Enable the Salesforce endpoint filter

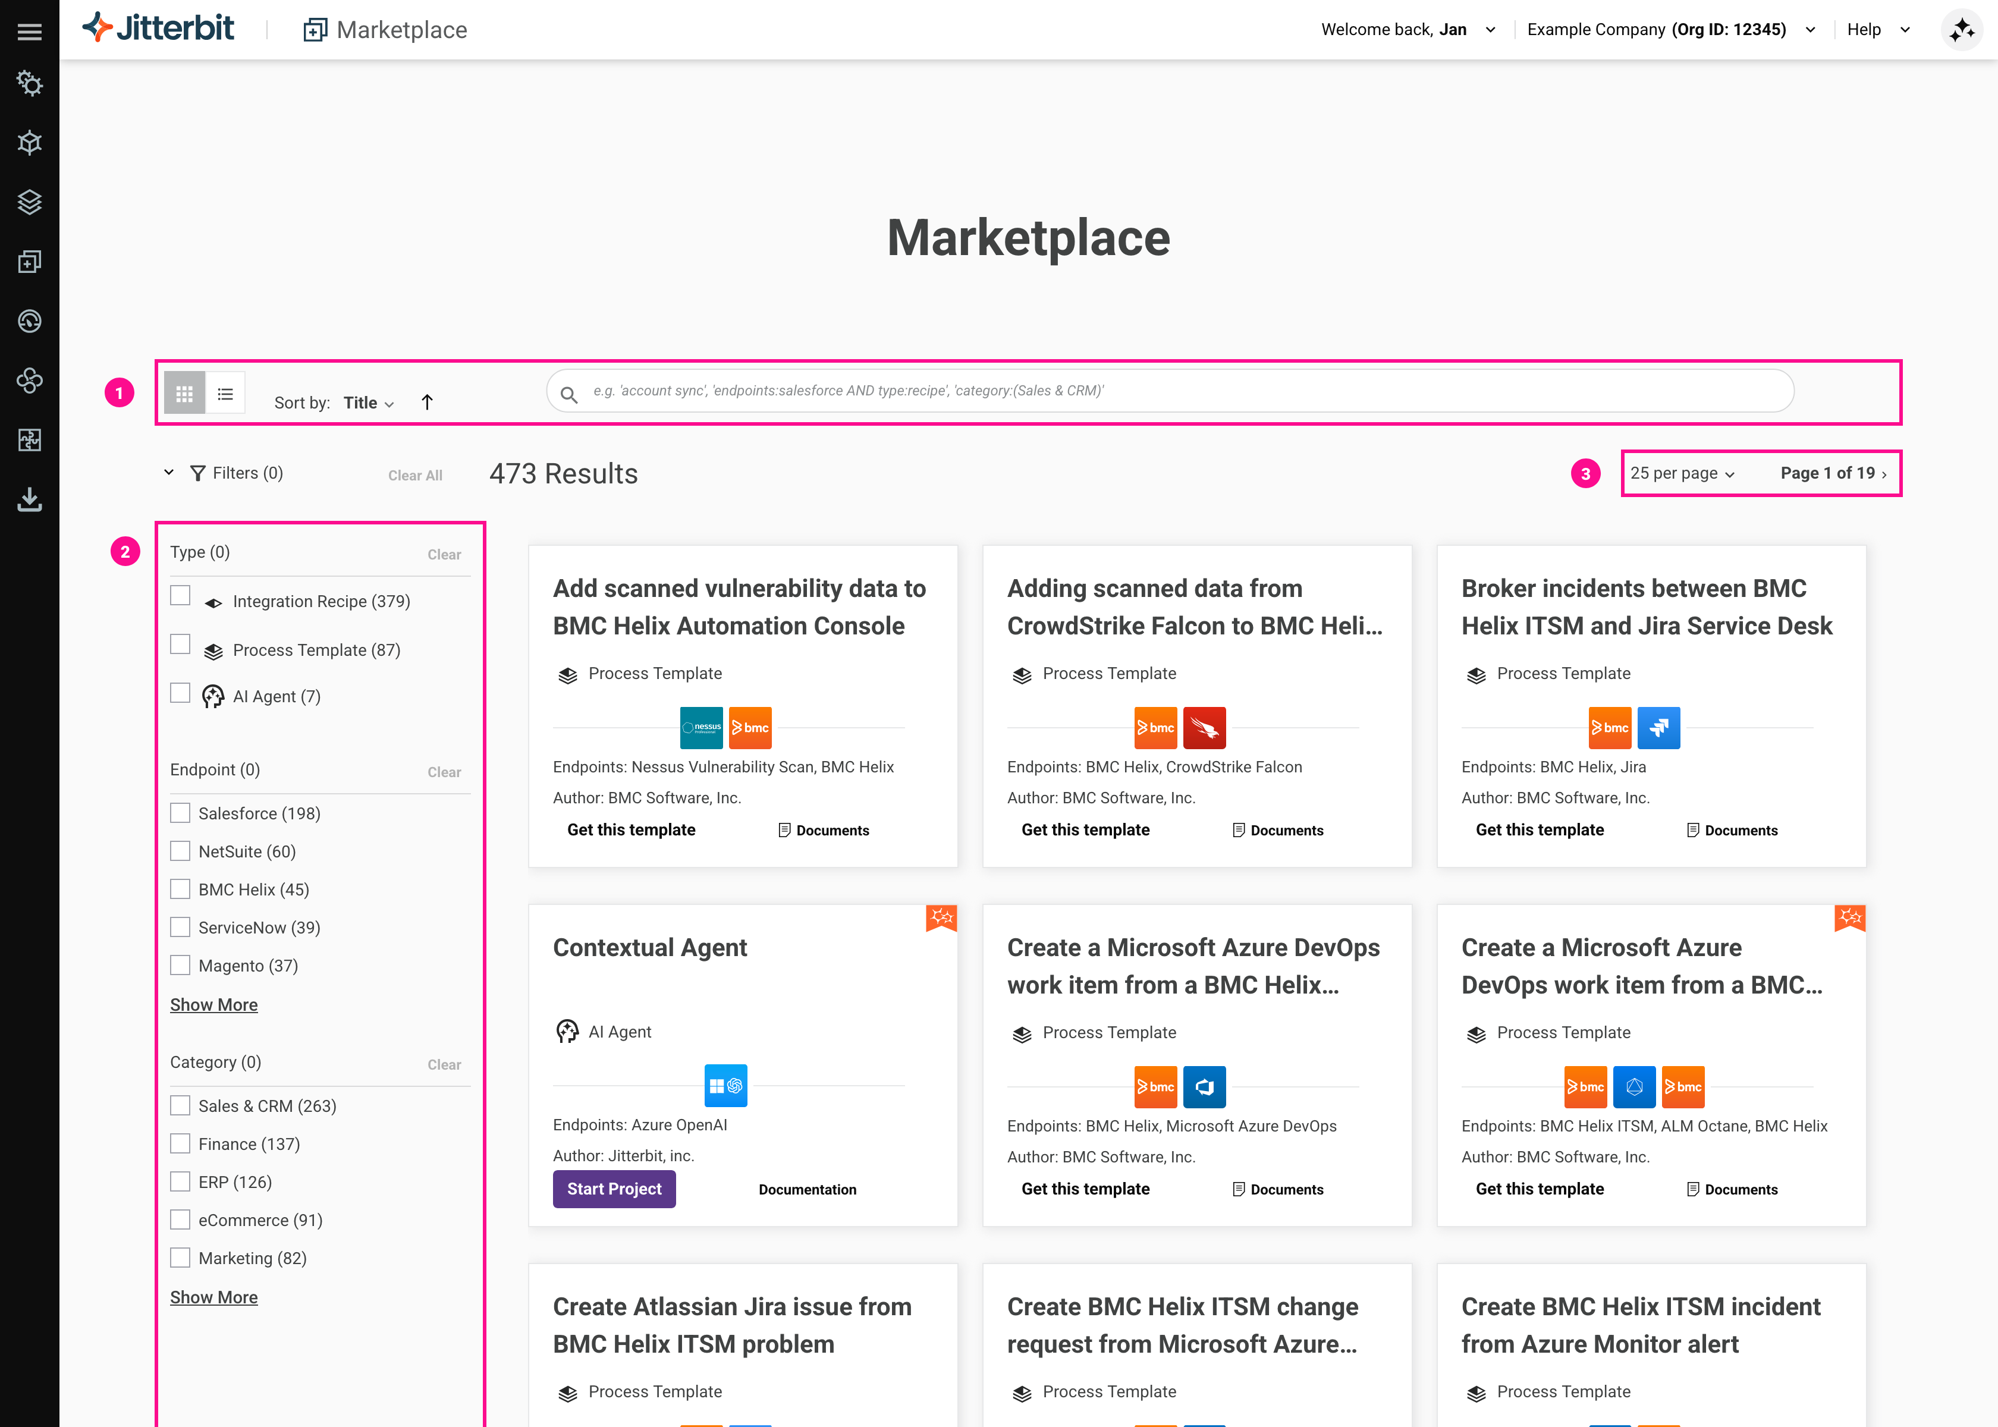click(180, 812)
